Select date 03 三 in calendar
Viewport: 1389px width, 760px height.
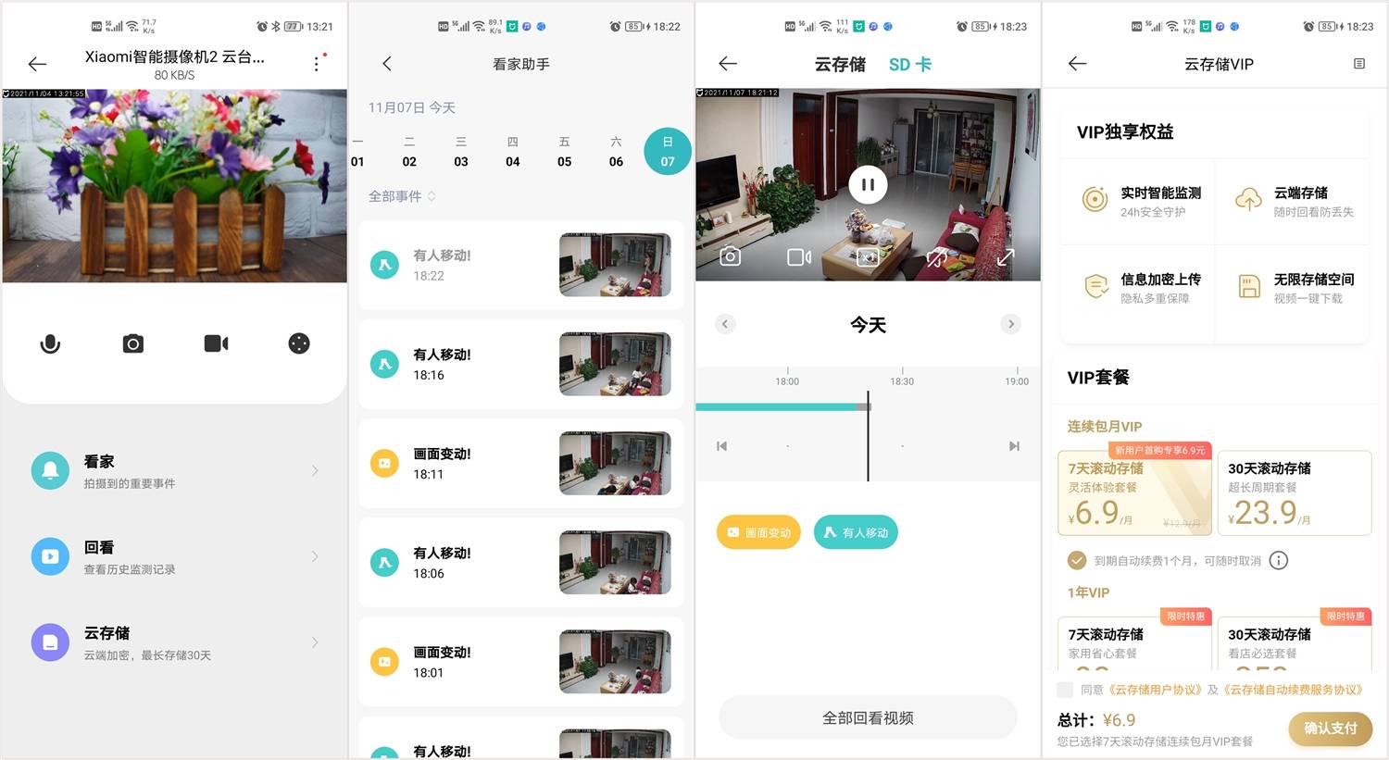(461, 151)
